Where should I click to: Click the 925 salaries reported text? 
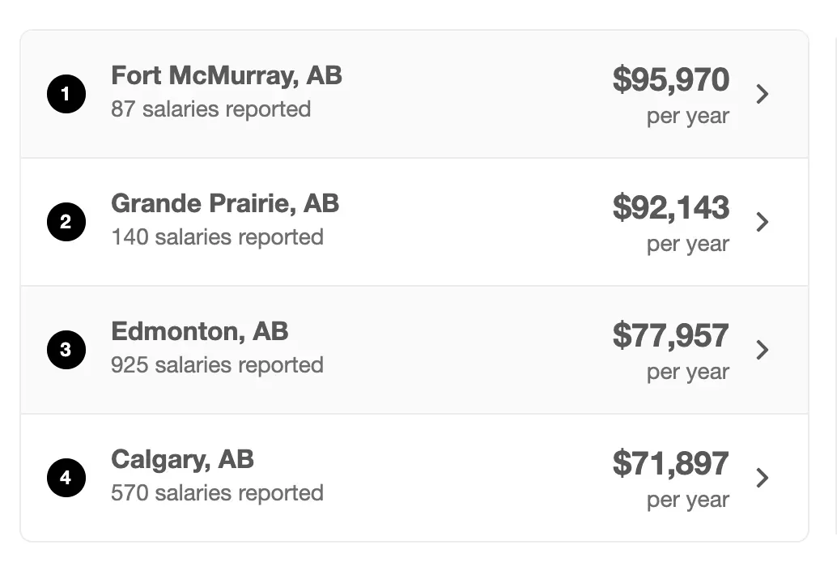pos(217,365)
